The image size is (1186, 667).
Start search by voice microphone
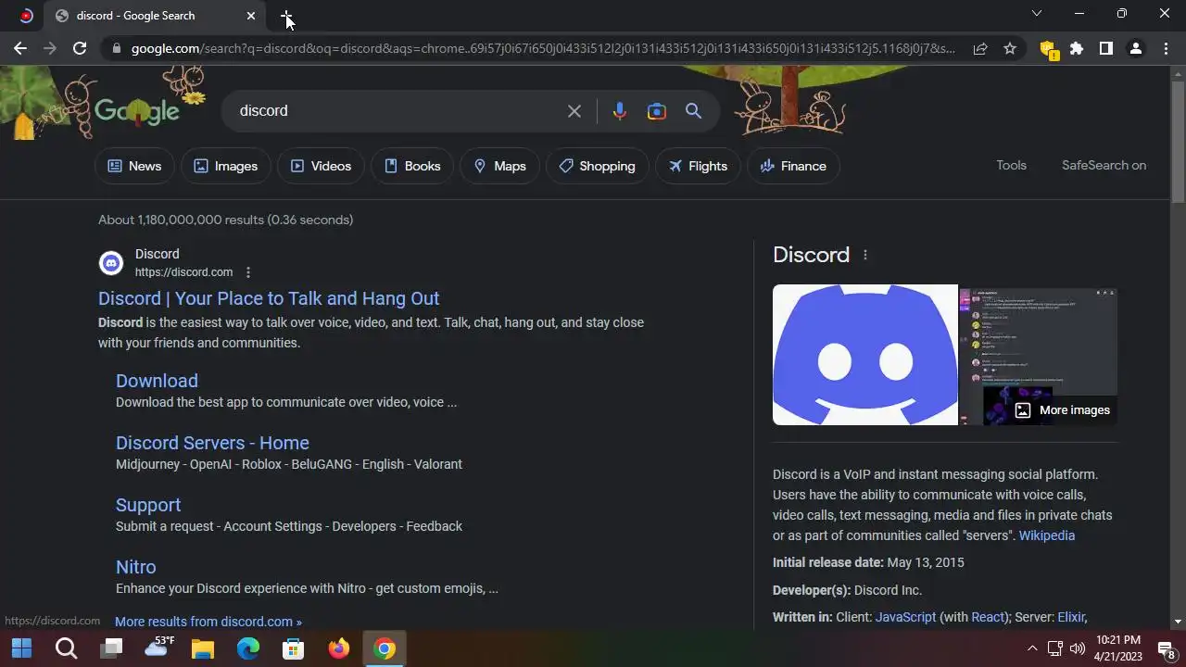[620, 111]
